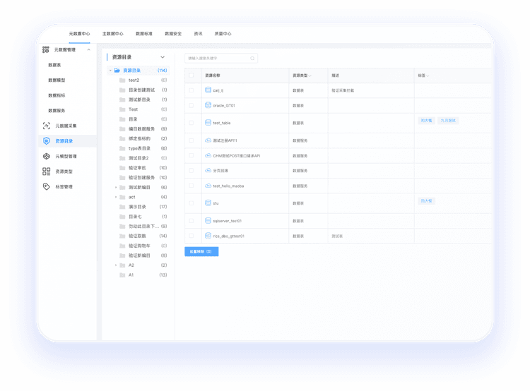
Task: Expand the A2 folder tree node
Action: point(116,265)
